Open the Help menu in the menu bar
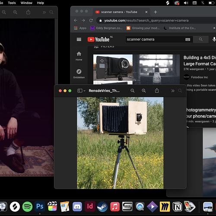This screenshot has height=216, width=216. pyautogui.click(x=40, y=3)
